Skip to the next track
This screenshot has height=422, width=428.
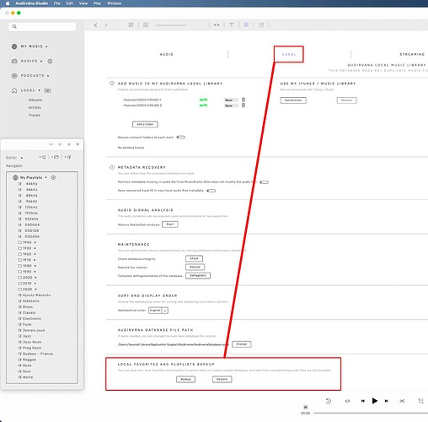(387, 401)
